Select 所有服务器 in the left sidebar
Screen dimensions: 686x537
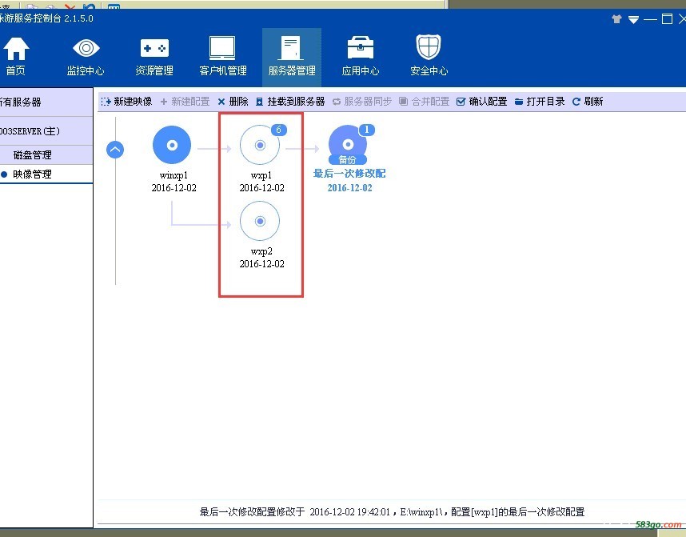[x=46, y=102]
